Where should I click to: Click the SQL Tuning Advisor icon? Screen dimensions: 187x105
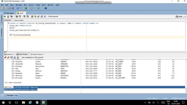coord(20,16)
